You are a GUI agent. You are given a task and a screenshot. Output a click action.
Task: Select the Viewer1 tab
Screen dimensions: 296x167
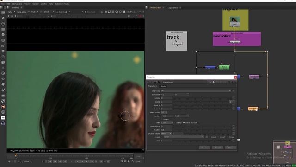pyautogui.click(x=15, y=8)
